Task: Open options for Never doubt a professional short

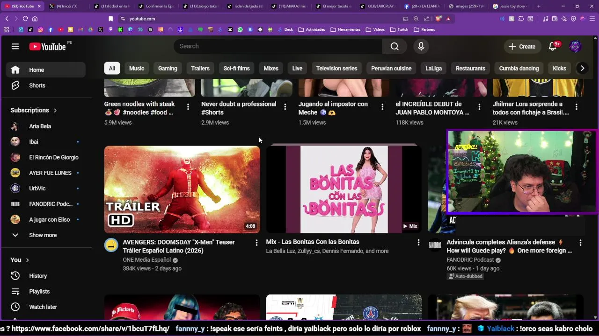Action: pyautogui.click(x=285, y=107)
